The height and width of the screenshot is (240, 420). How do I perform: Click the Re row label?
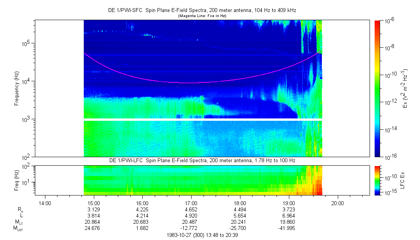click(20, 210)
